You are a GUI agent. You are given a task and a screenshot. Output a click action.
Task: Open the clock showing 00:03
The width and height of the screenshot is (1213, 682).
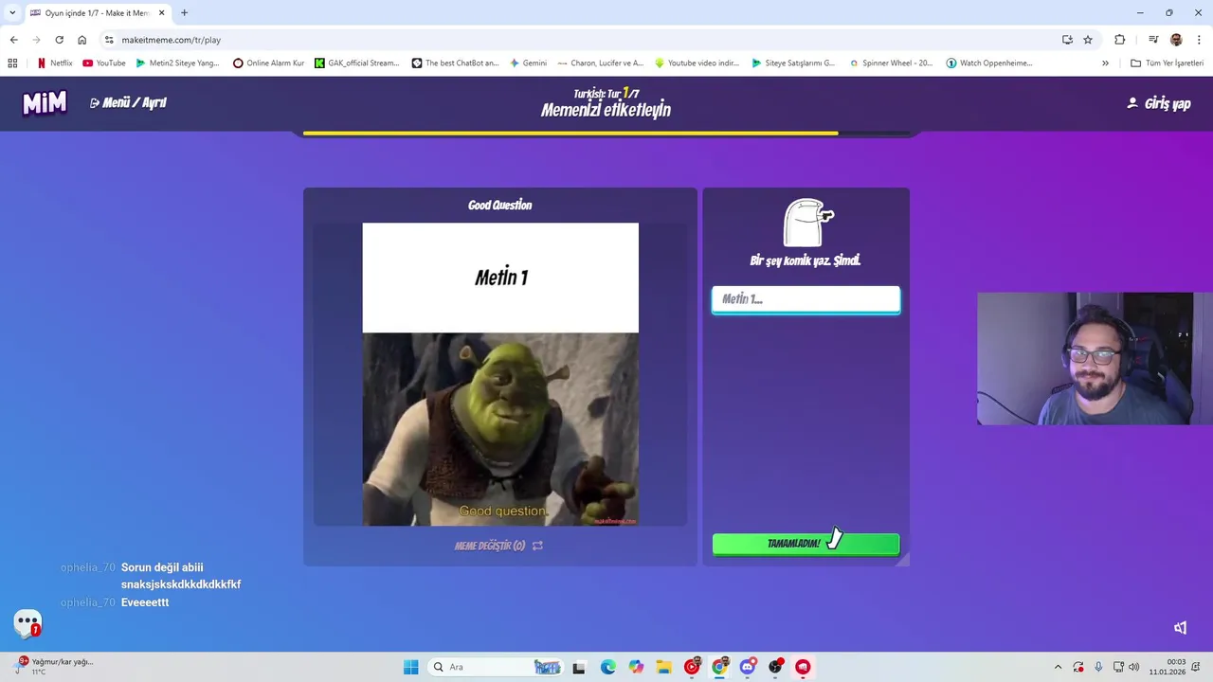(1168, 667)
